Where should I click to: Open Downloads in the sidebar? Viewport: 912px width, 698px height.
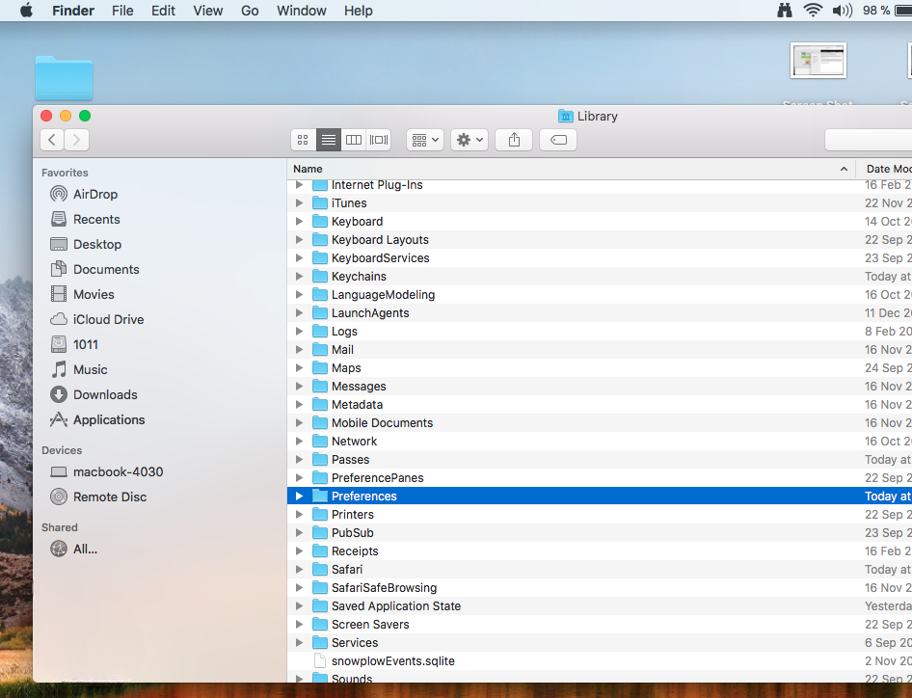click(x=94, y=394)
